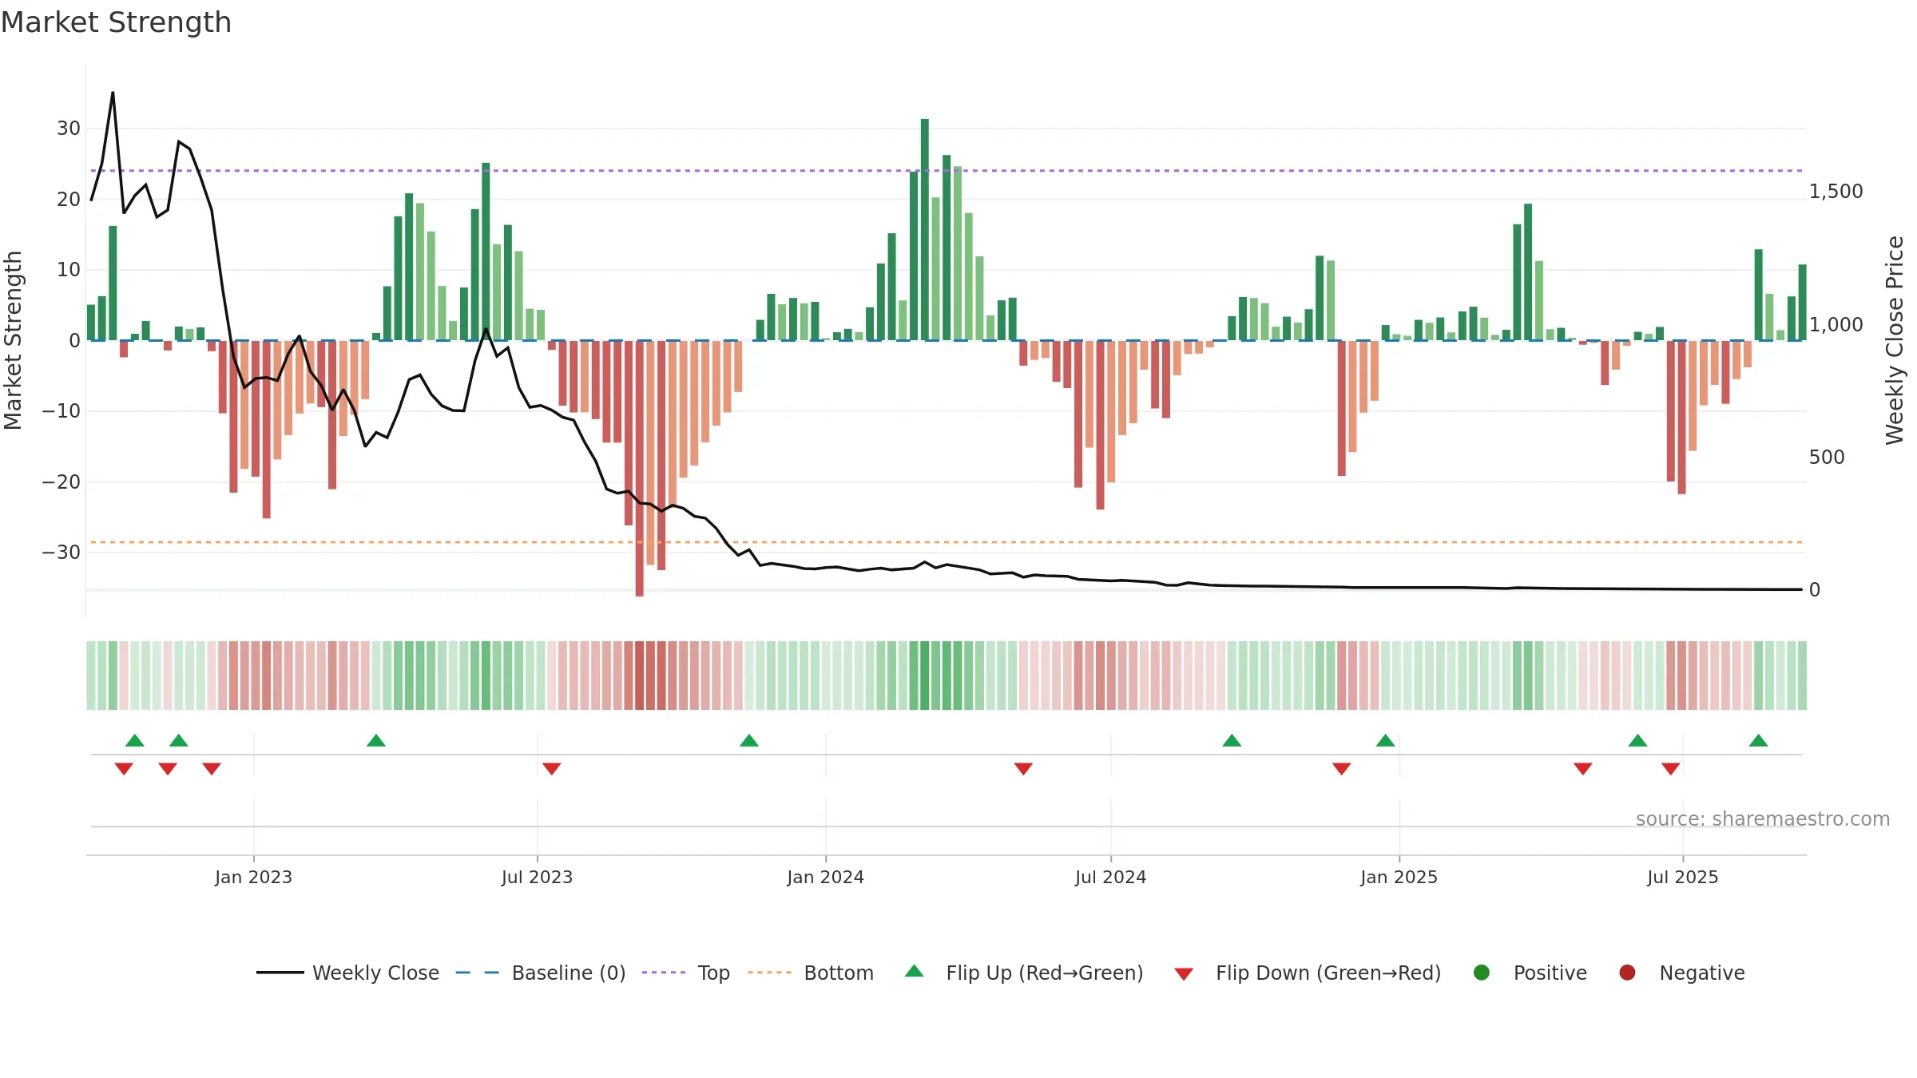Viewport: 1917px width, 1078px height.
Task: Click the Jul 2025 x-axis label
Action: (x=1682, y=877)
